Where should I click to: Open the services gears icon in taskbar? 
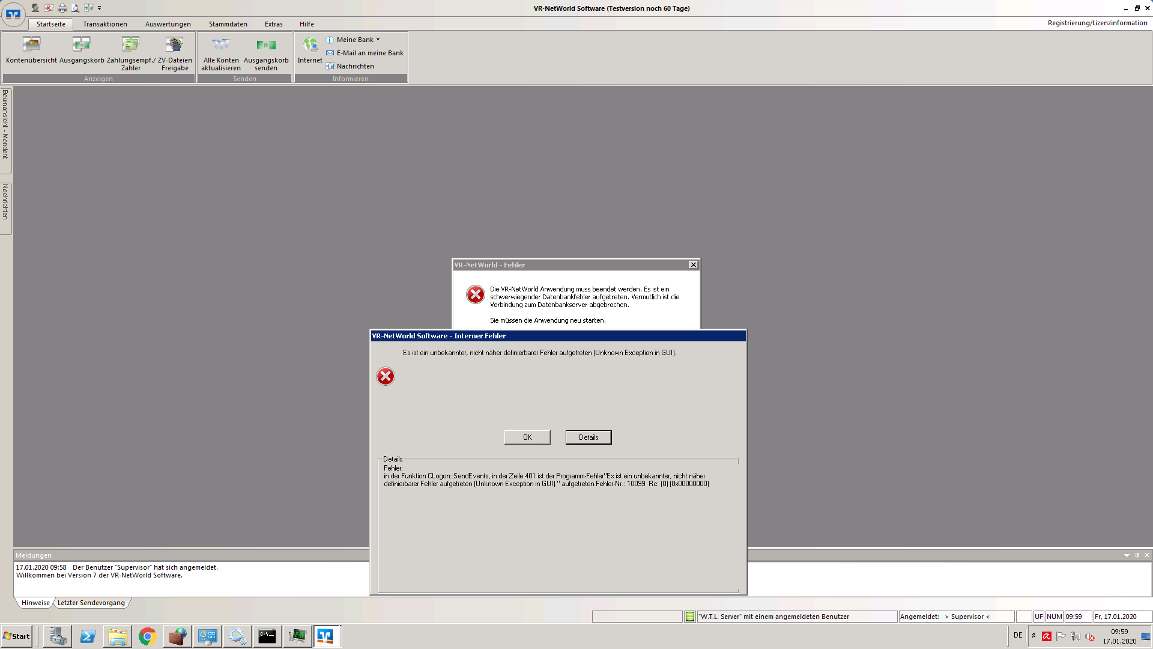(x=238, y=636)
